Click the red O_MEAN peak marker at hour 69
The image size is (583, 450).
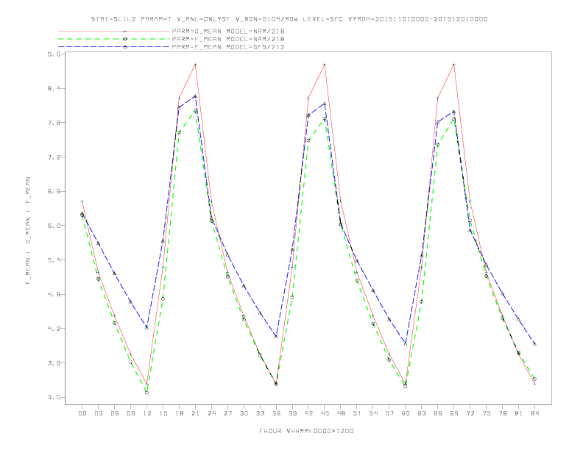pos(454,65)
